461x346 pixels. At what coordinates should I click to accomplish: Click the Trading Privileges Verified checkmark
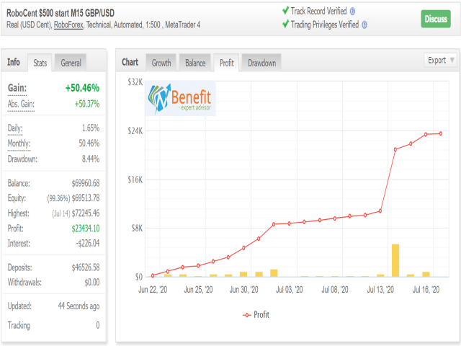coord(285,24)
